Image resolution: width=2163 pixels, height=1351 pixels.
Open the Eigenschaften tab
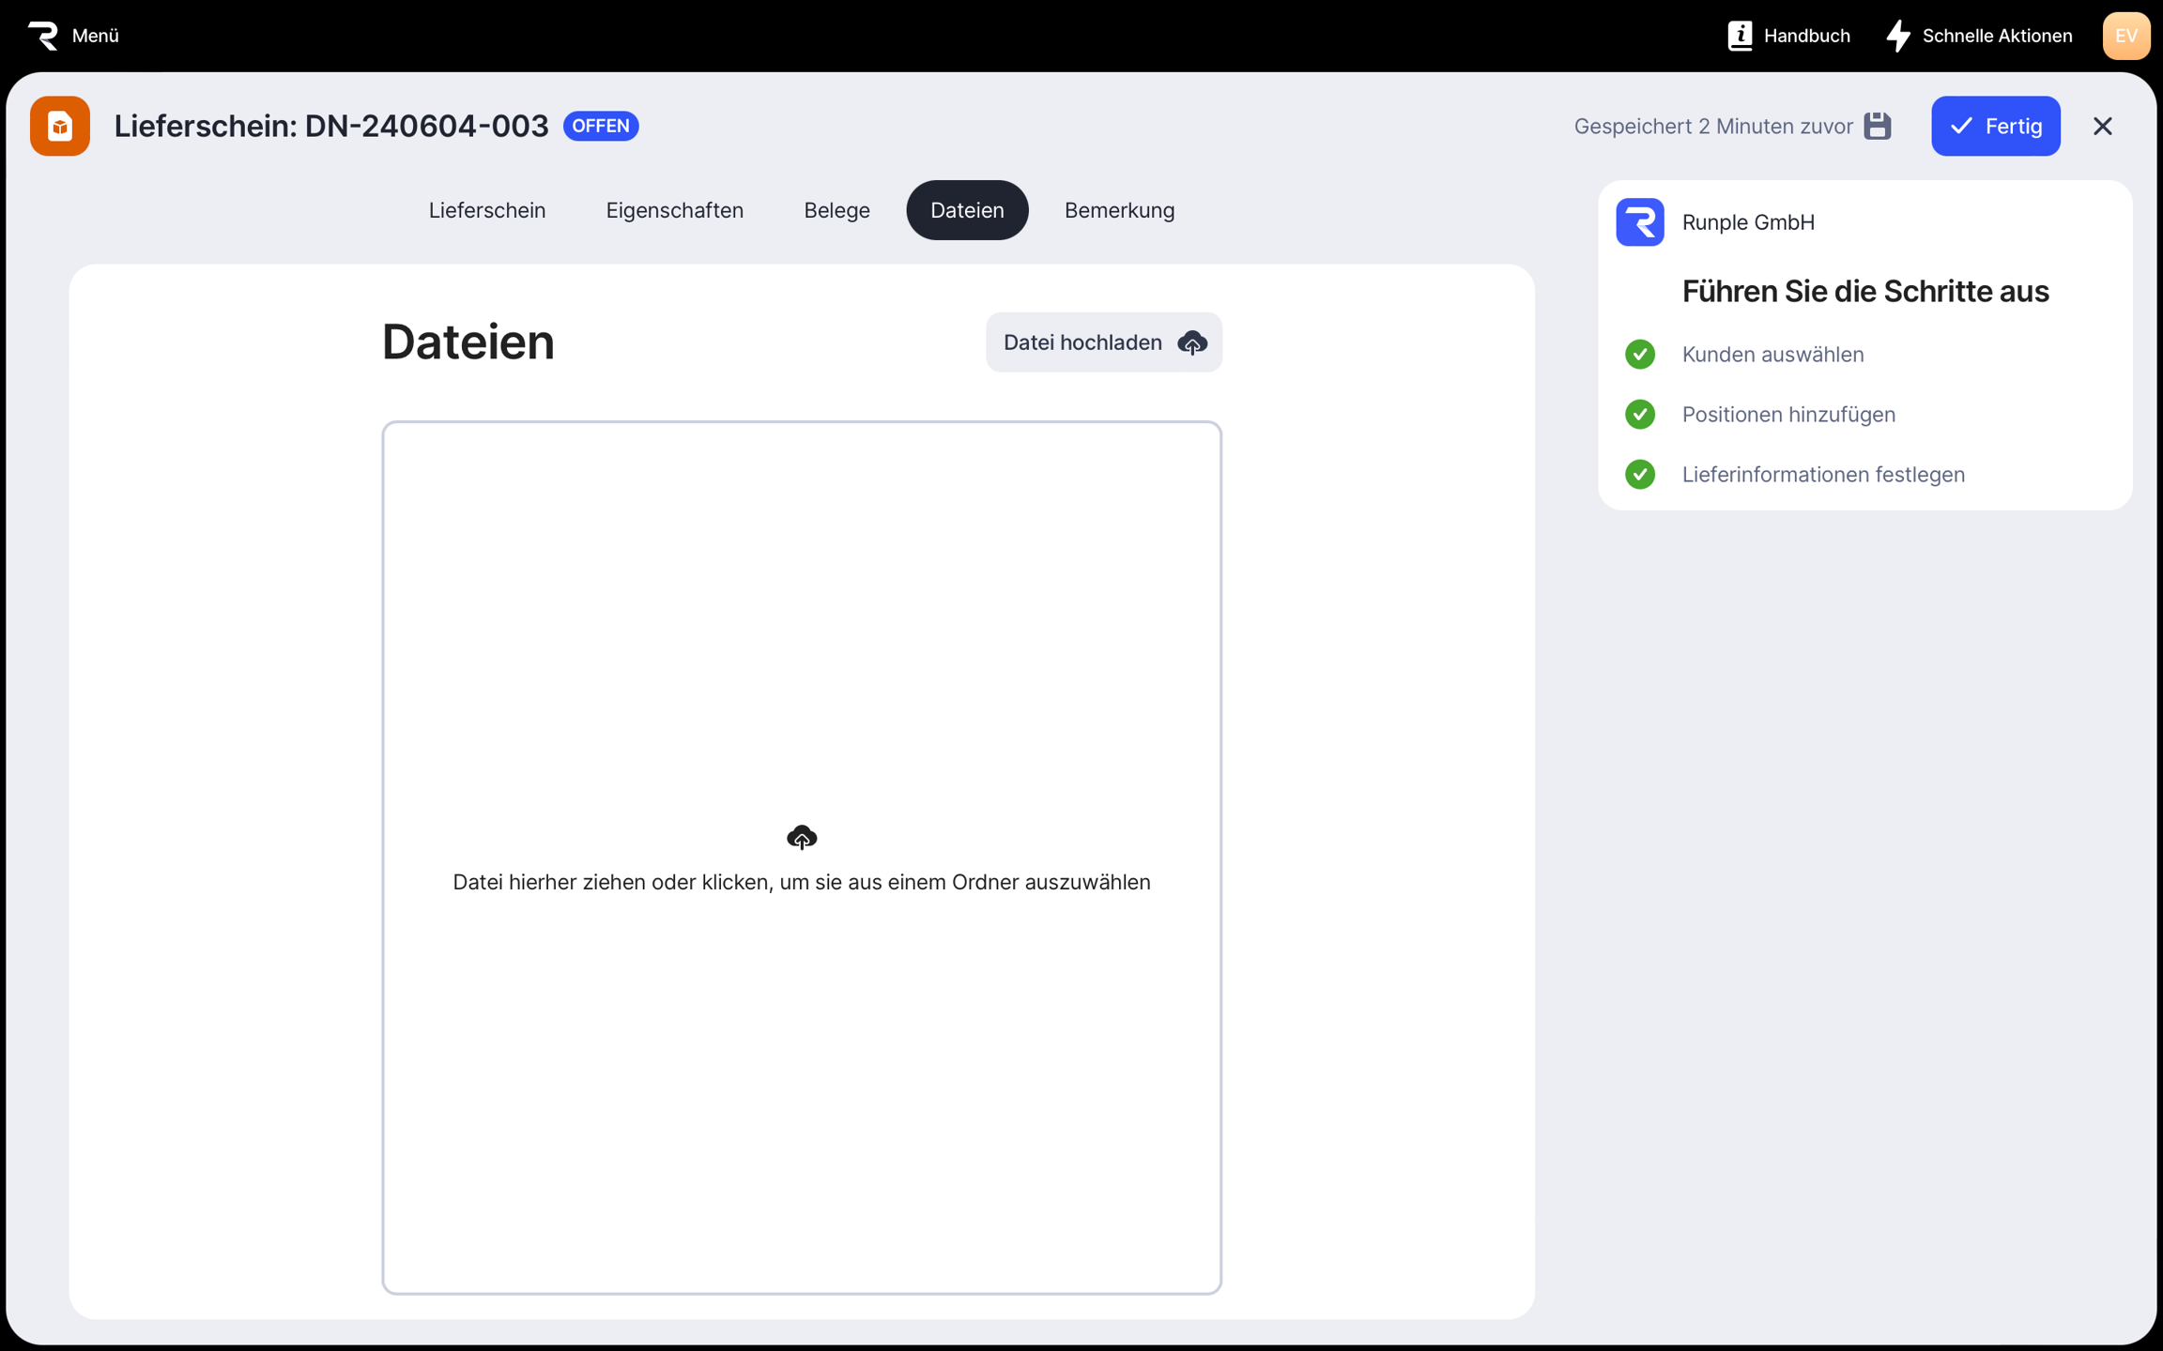(x=674, y=210)
